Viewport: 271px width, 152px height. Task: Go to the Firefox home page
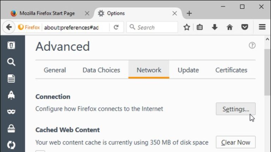pyautogui.click(x=230, y=27)
